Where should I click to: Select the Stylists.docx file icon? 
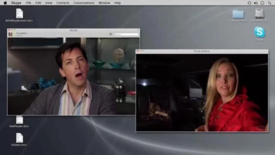(x=20, y=137)
